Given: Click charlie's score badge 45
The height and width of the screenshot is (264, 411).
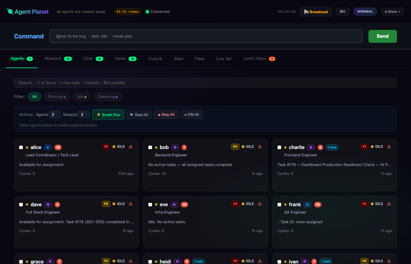Looking at the screenshot, I should (x=364, y=147).
